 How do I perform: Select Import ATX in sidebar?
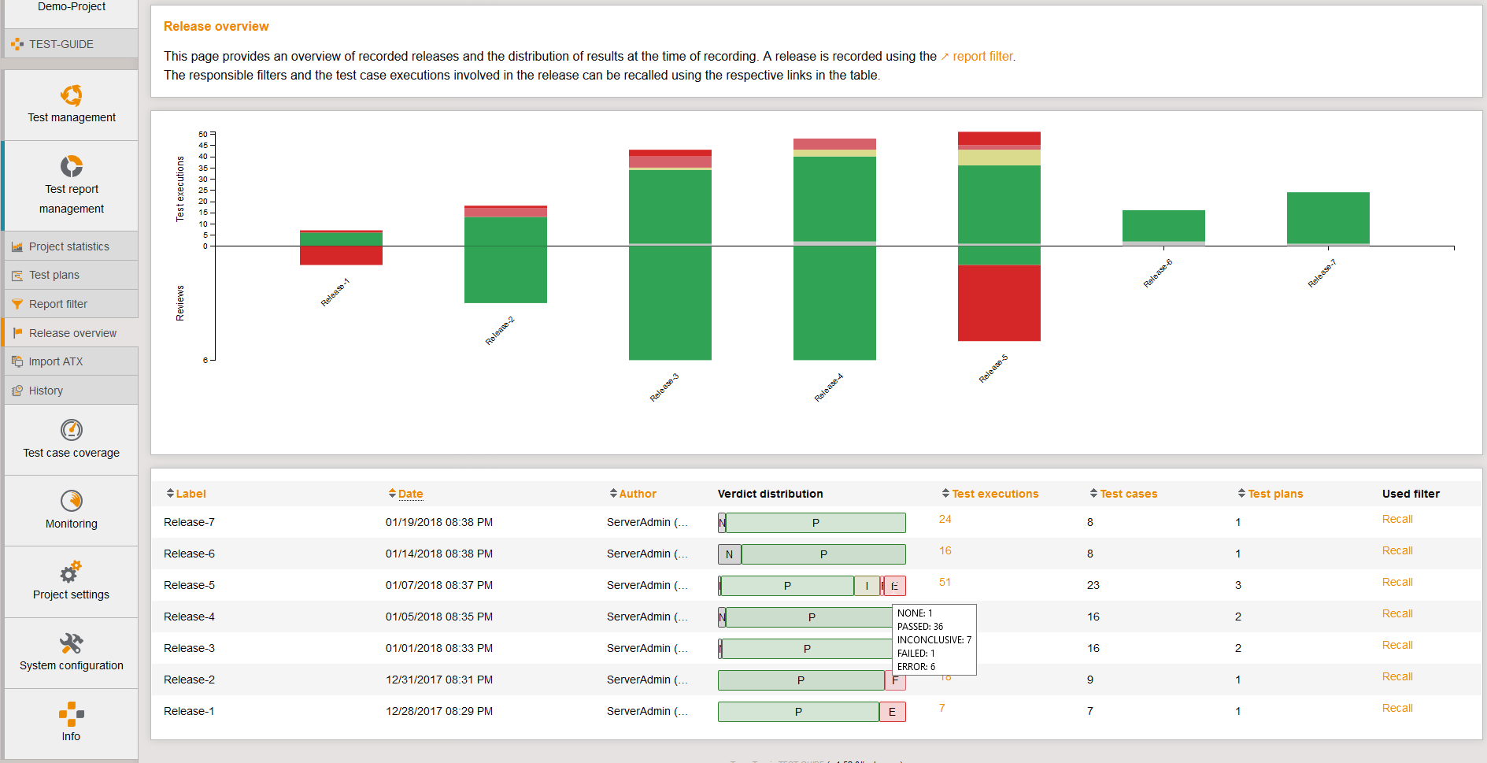pos(56,362)
